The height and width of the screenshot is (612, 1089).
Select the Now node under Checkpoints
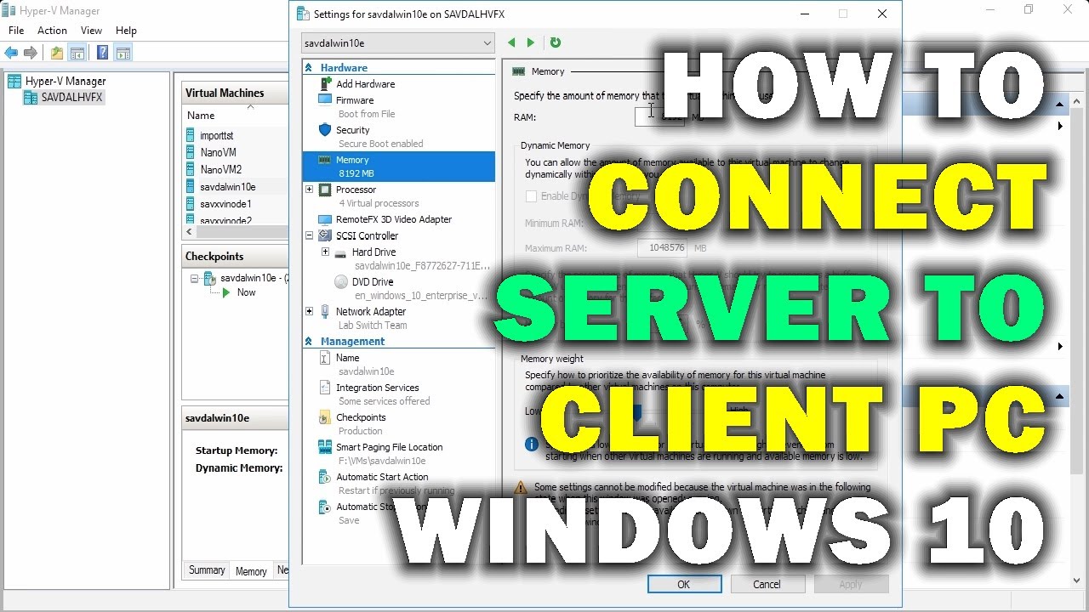pos(246,292)
